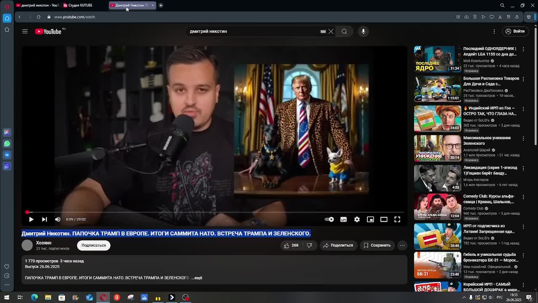Start voice search with the microphone

tap(364, 31)
